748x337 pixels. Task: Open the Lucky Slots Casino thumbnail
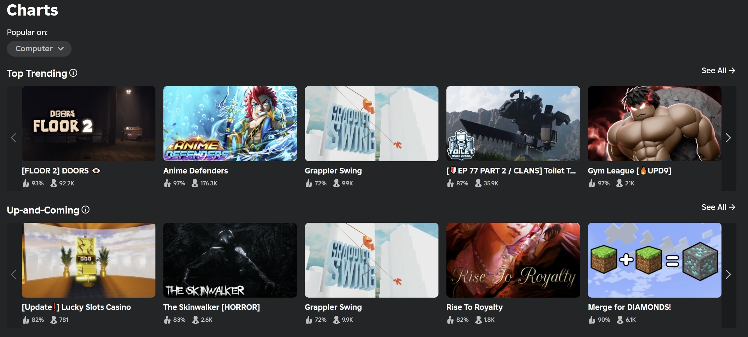tap(88, 260)
